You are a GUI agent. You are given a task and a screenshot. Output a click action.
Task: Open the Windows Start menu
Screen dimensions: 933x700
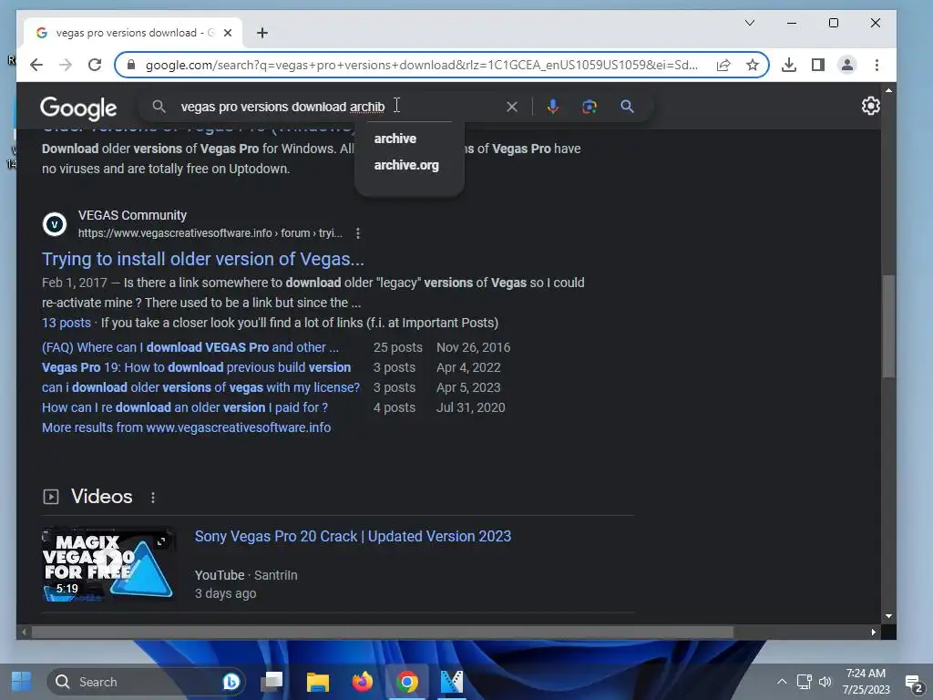pyautogui.click(x=22, y=682)
